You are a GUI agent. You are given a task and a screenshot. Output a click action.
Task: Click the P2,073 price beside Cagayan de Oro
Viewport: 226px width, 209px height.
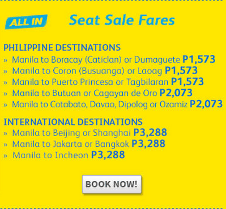click(176, 93)
